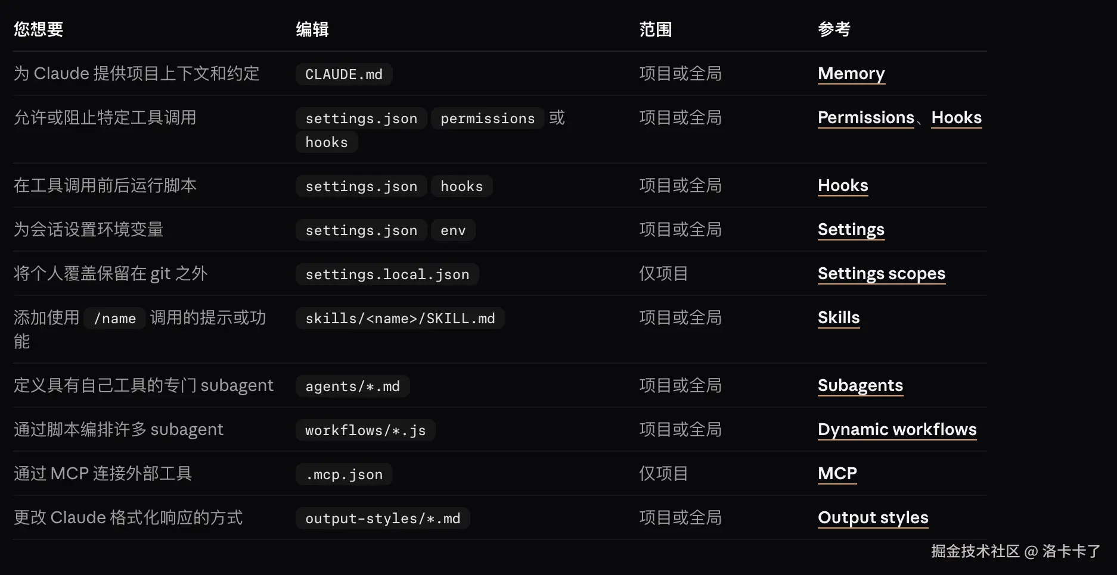Select the .mcp.json code label
The image size is (1117, 575).
(x=344, y=474)
